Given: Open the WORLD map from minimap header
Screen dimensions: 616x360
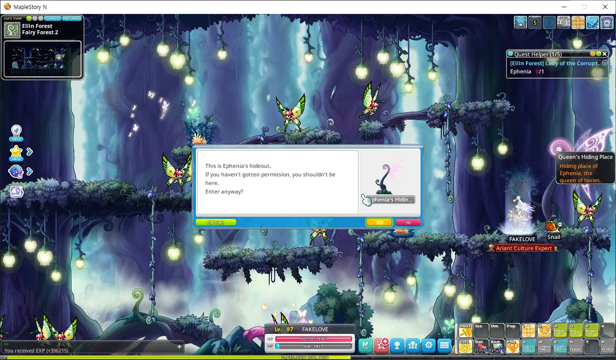Looking at the screenshot, I should coord(53,18).
